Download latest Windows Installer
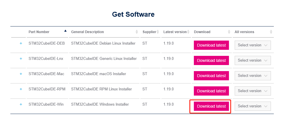Screen dimensions: 281x116 click(211, 106)
